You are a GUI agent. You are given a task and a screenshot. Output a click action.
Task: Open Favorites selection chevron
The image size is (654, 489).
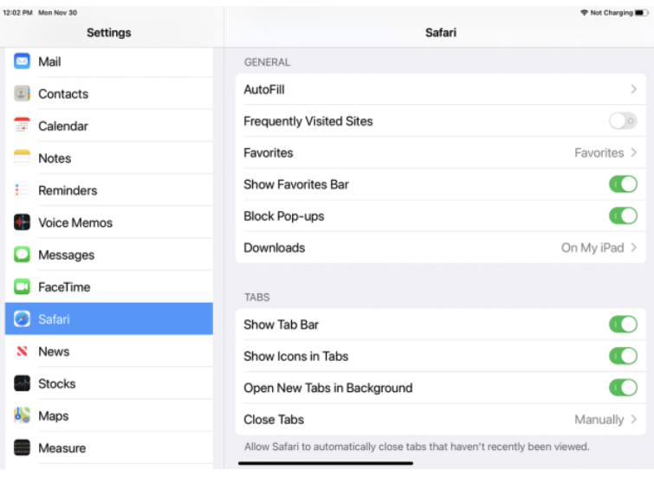634,153
